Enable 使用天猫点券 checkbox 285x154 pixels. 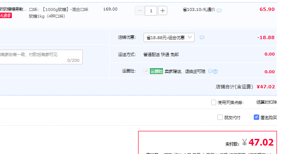(x=214, y=103)
